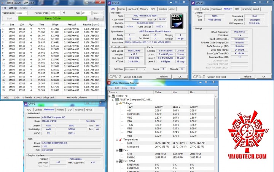This screenshot has height=172, width=274.
Task: Collapse the ASUSTeK Computer INC. node
Action: [x=113, y=100]
